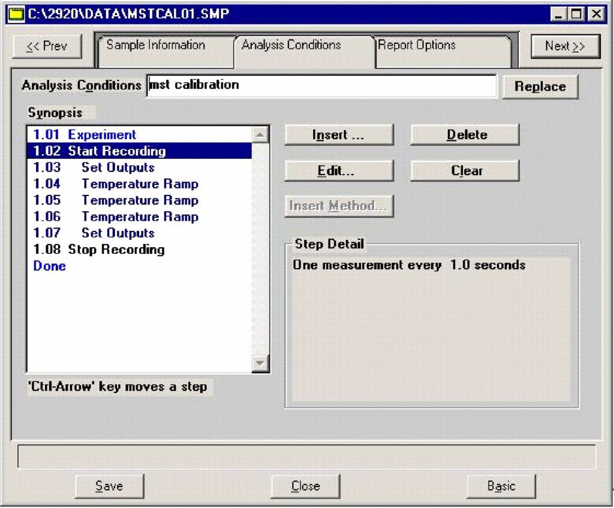Switch to Basic mode
Viewport: 614px width, 508px height.
[501, 486]
